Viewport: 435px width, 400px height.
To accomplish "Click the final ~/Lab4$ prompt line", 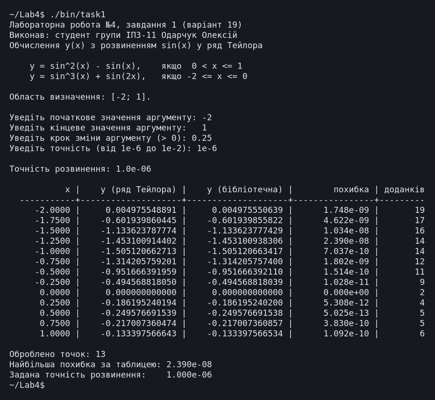I will pos(27,385).
